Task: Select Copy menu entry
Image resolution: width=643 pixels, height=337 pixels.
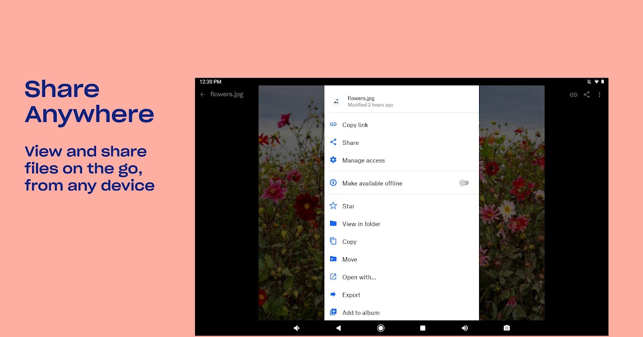Action: [402, 241]
